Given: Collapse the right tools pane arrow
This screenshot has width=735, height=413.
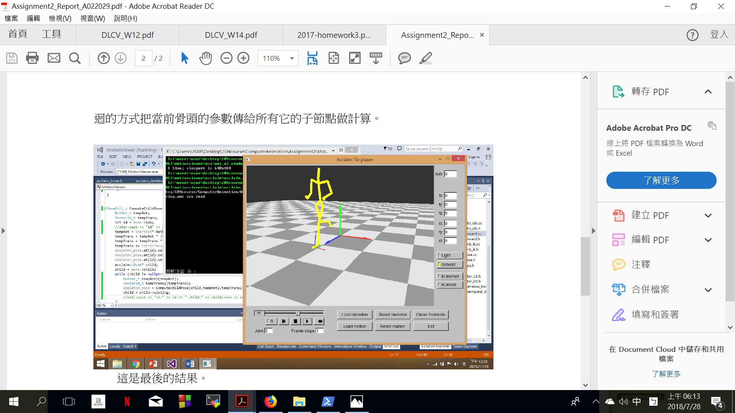Looking at the screenshot, I should coord(593,231).
